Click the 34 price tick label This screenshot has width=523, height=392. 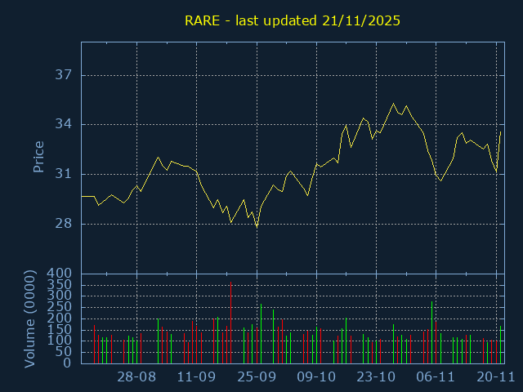tap(64, 125)
